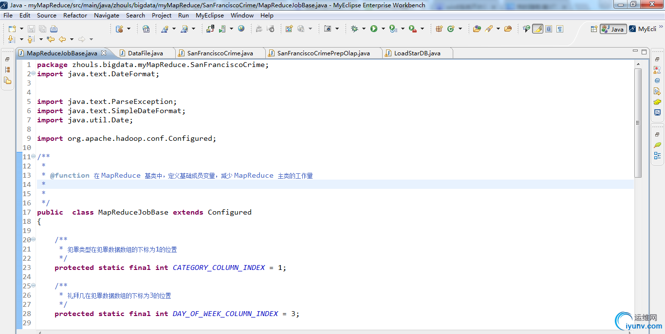
Task: Collapse the comment fold on line 25
Action: point(33,285)
